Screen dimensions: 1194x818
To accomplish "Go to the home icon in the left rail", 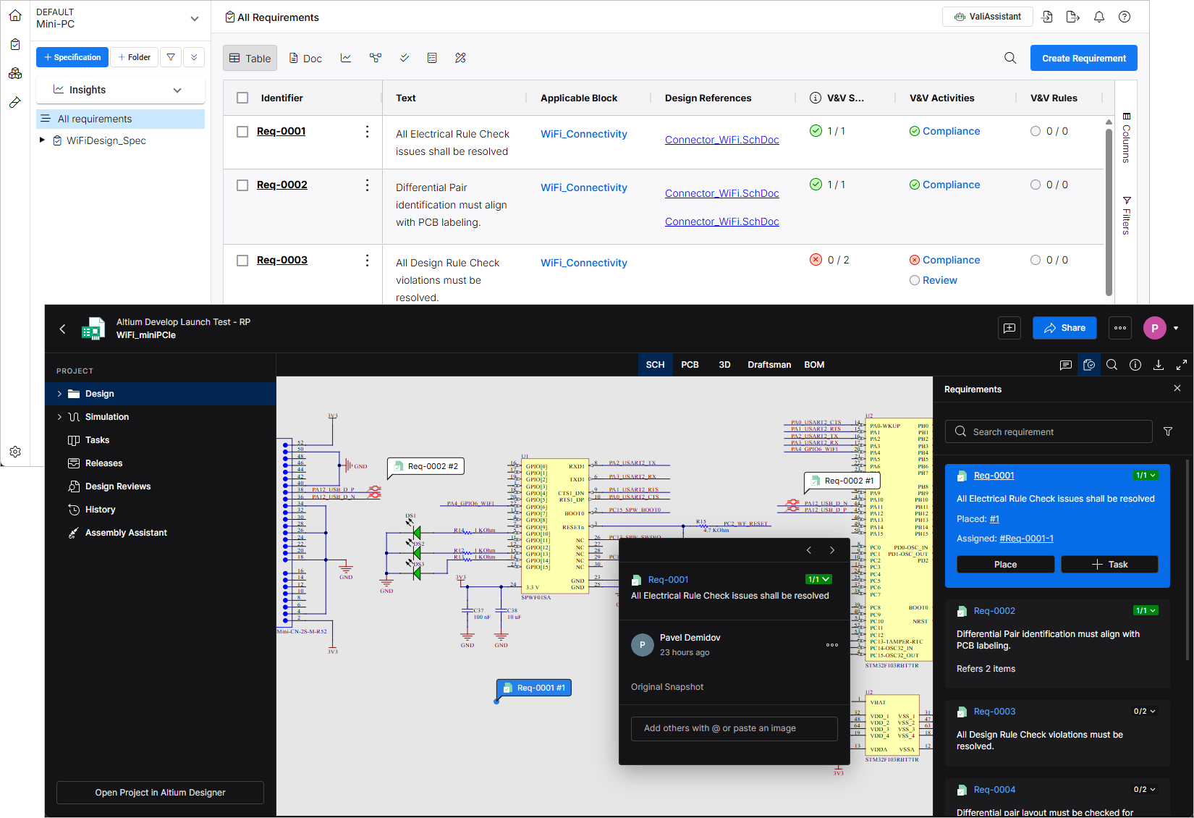I will click(15, 15).
